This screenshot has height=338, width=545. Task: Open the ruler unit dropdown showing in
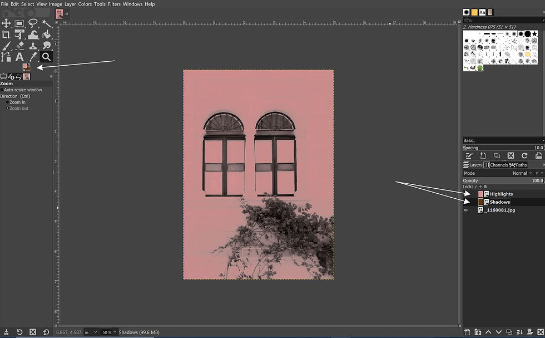pos(91,332)
